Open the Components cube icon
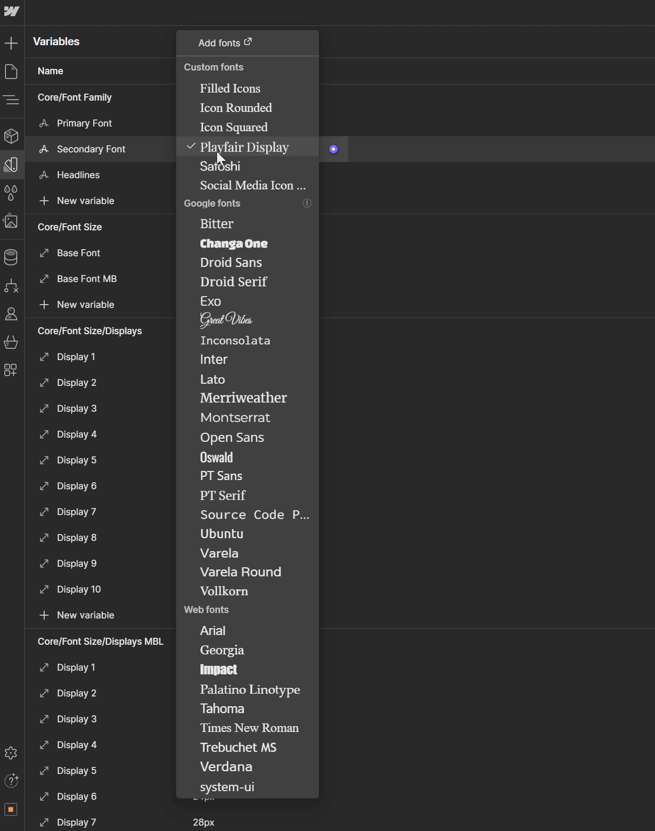Screen dimensions: 655x831 pos(11,136)
